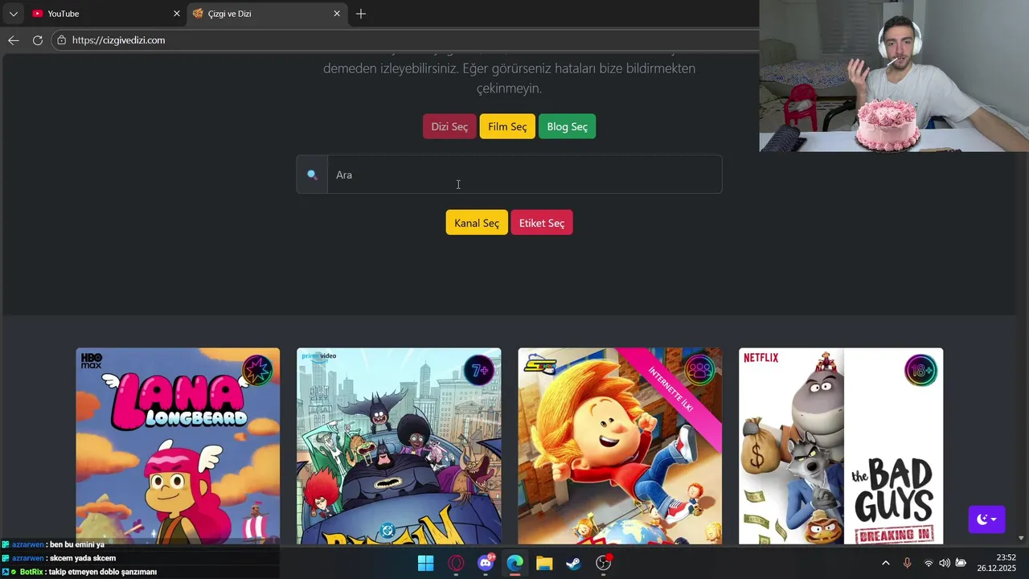Click the star badge on Lana Longbeard

click(x=257, y=371)
